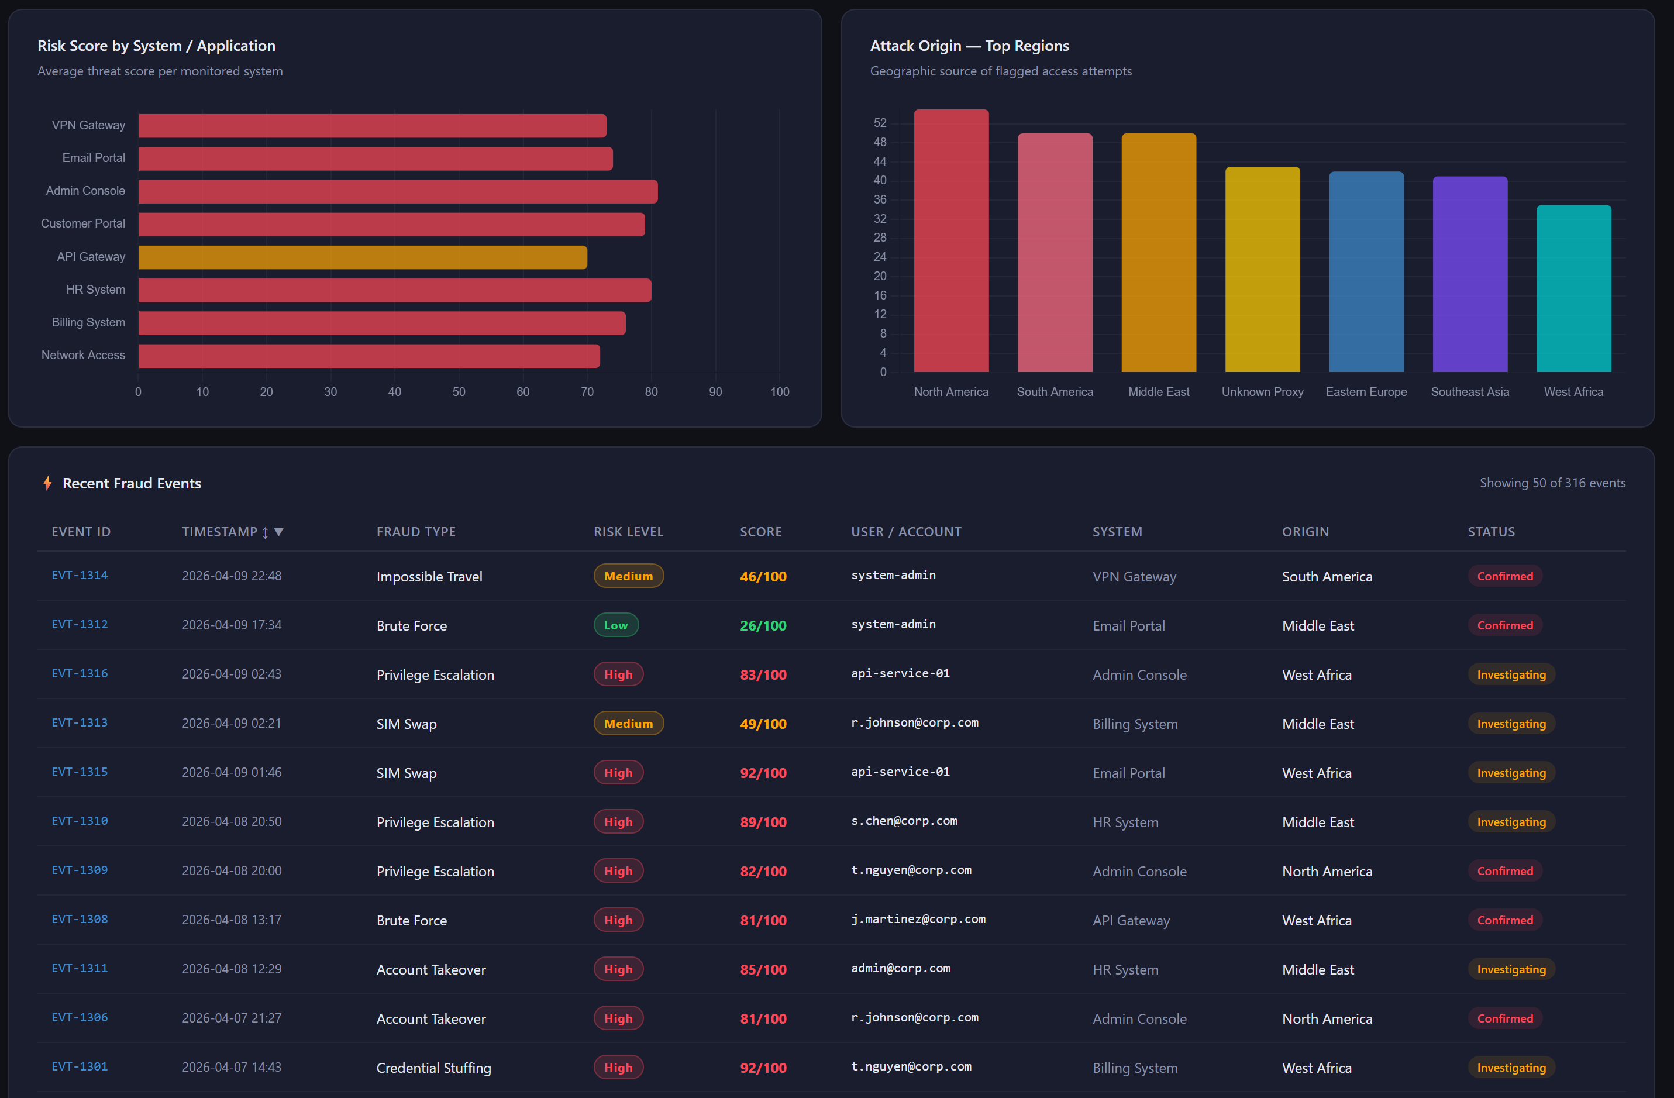The image size is (1674, 1098).
Task: Select the North America bar in chart
Action: point(951,240)
